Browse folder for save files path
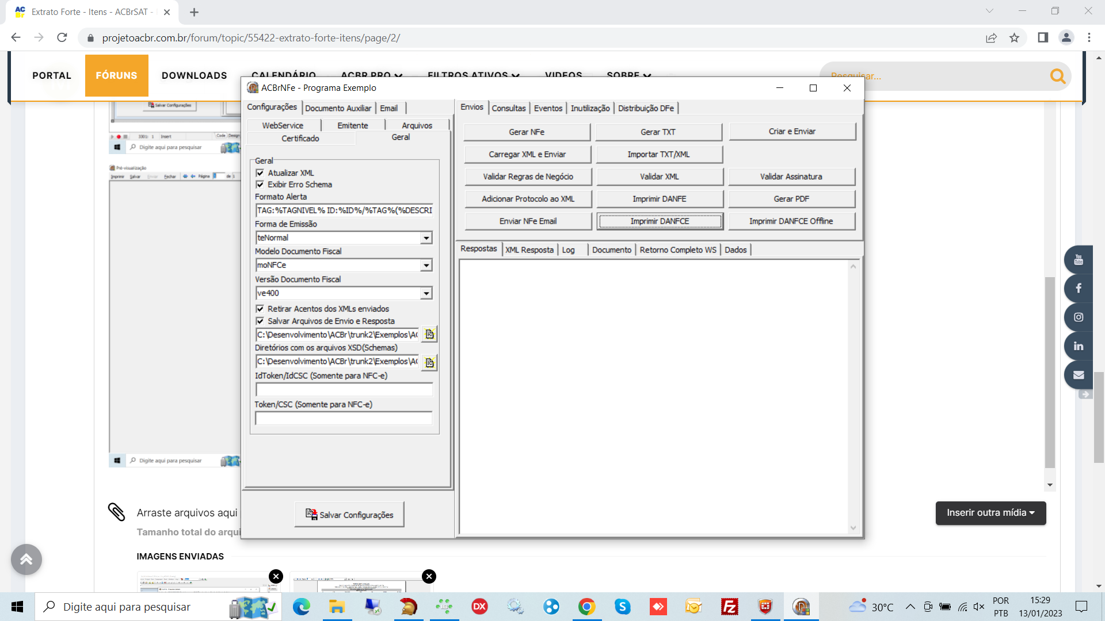Image resolution: width=1105 pixels, height=621 pixels. coord(429,334)
